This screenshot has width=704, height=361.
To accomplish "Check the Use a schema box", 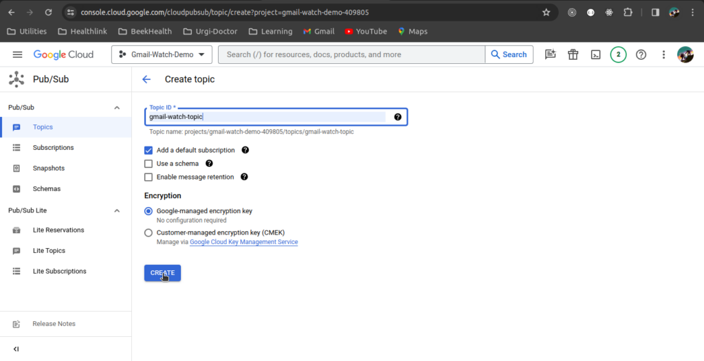I will [x=148, y=164].
